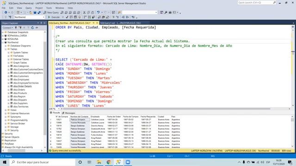Click the Navigate Backward circle arrow icon

coord(6,12)
